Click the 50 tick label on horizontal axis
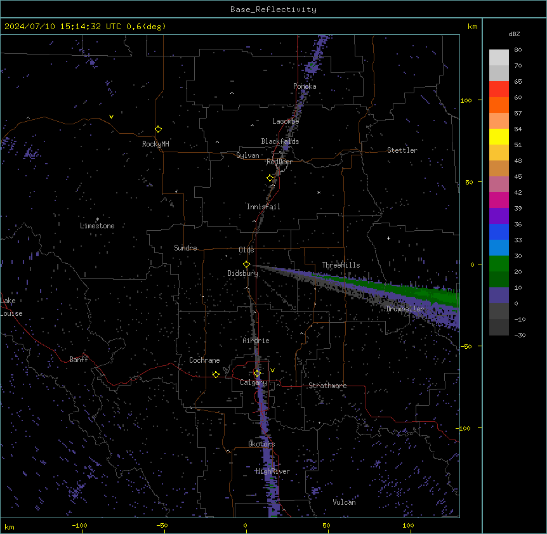Viewport: 547px width, 534px height. pyautogui.click(x=326, y=525)
